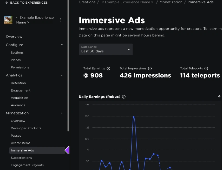Image resolution: width=222 pixels, height=170 pixels.
Task: Collapse the Configure section
Action: 62,45
